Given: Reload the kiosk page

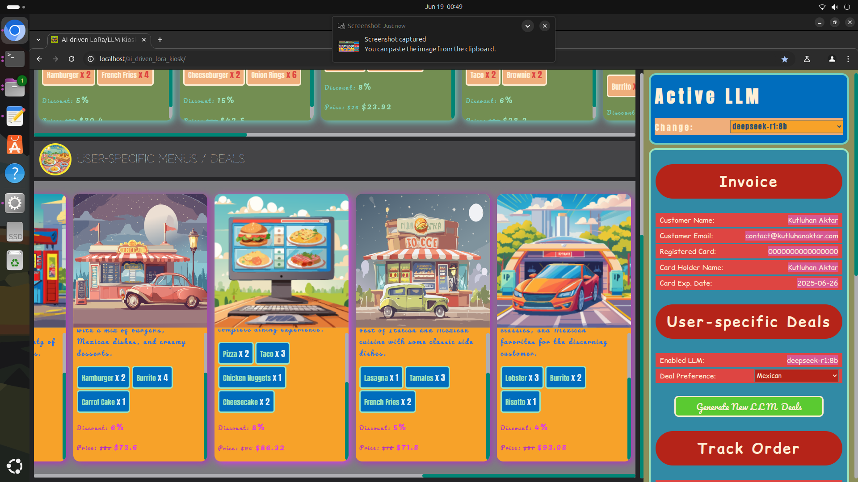Looking at the screenshot, I should [x=71, y=59].
